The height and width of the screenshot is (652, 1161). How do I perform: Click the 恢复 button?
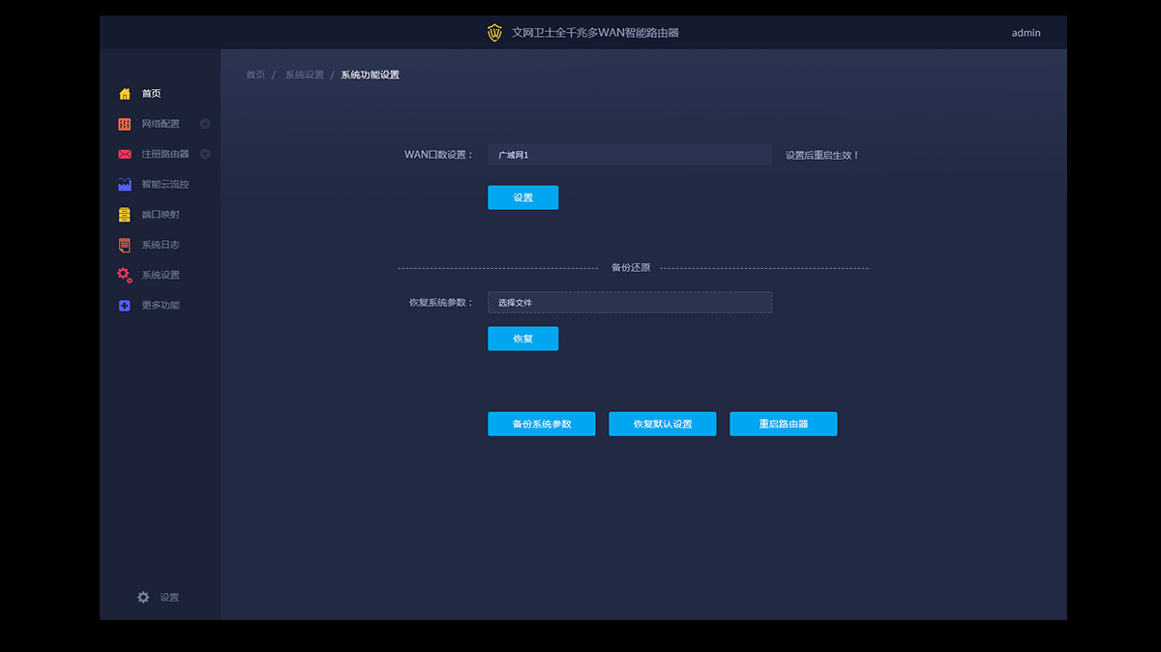click(523, 339)
